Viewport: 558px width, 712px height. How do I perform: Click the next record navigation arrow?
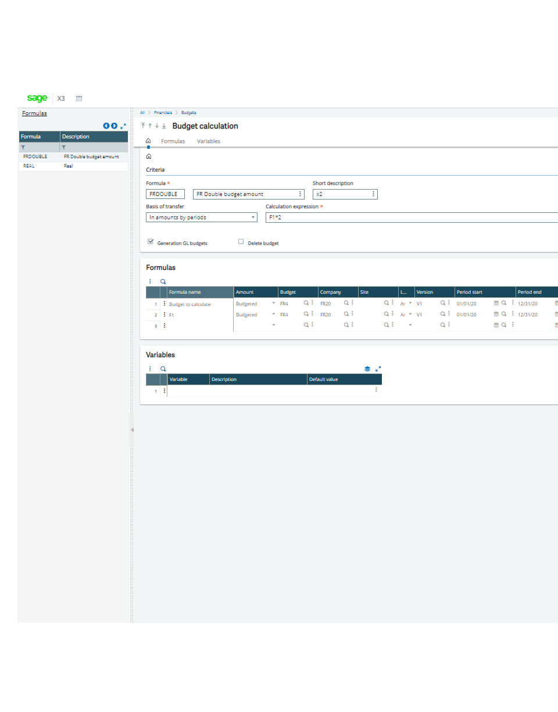tap(114, 126)
